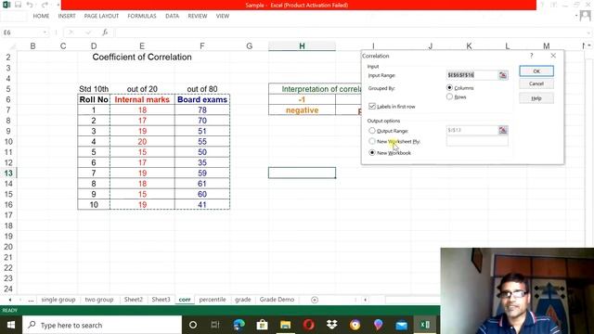Select Columns grouping option
The height and width of the screenshot is (334, 594).
pos(449,87)
